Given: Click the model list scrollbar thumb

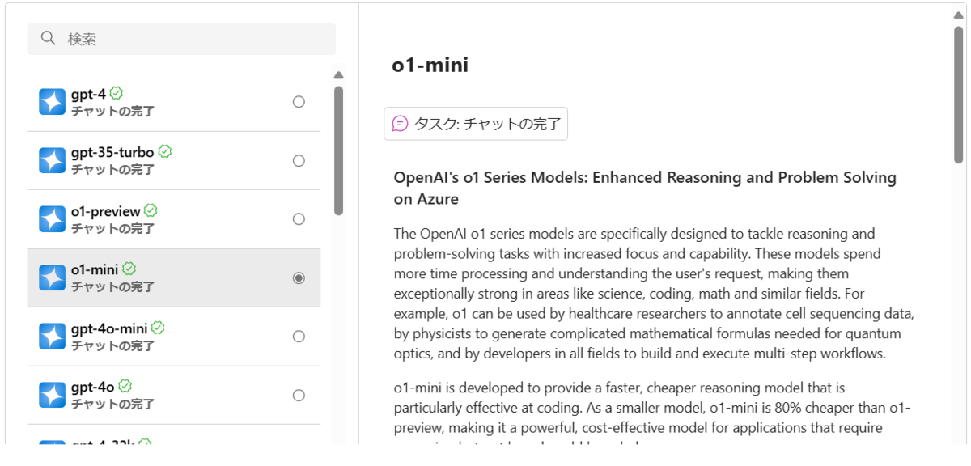Looking at the screenshot, I should click(339, 150).
